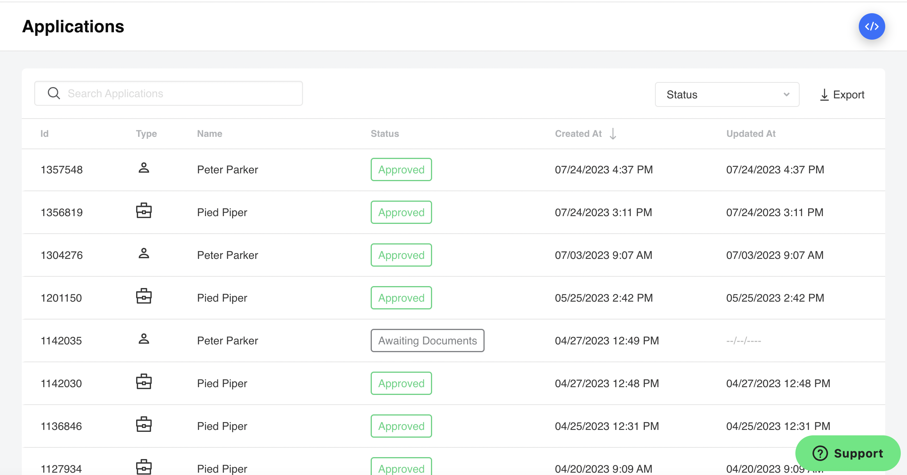Click the Awaiting Documents status badge
Screen dimensions: 907x475
[427, 341]
